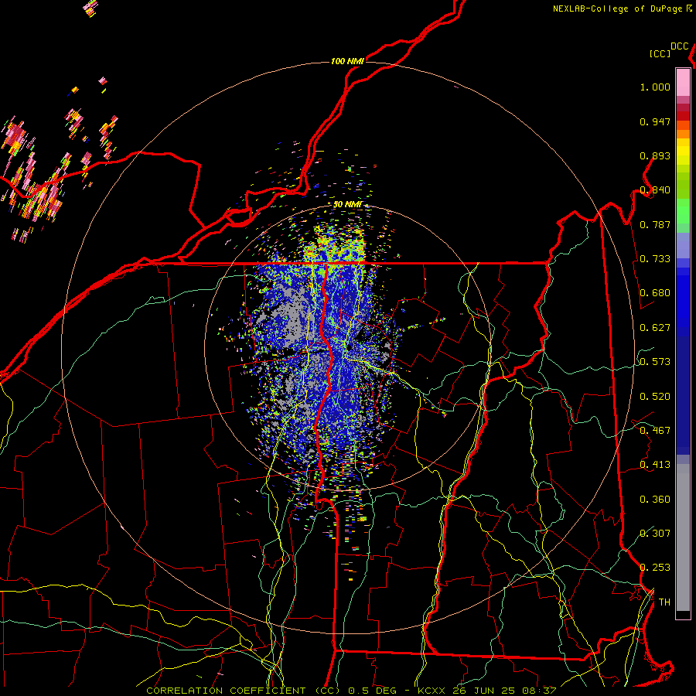Click the bright red segment of the color bar
Viewport: 696px width, 696px height.
click(683, 116)
